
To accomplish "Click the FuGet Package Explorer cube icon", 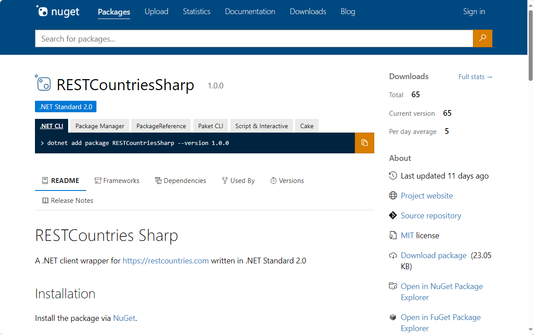I will [393, 317].
